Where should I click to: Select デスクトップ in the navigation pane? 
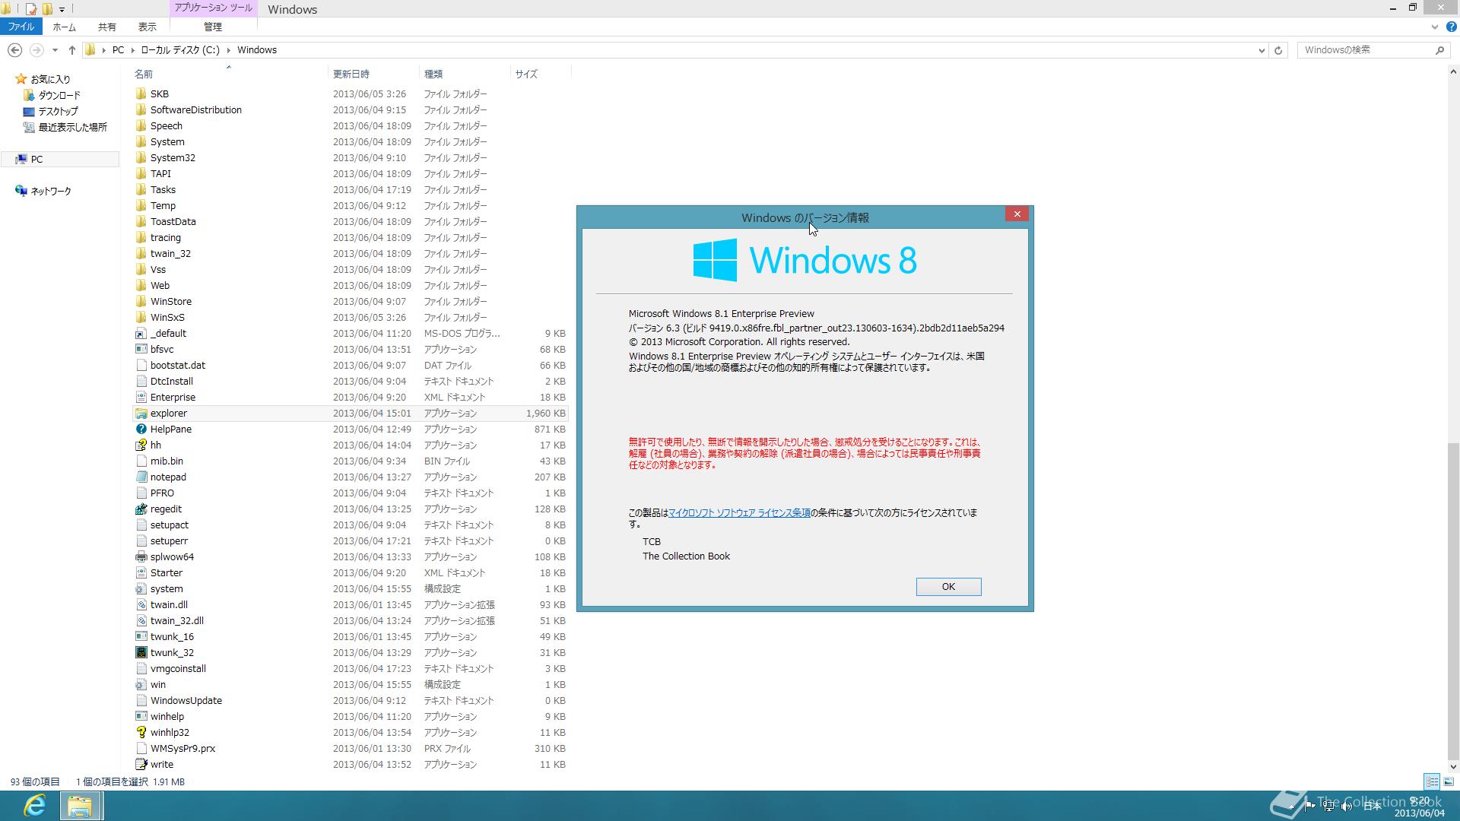[59, 111]
